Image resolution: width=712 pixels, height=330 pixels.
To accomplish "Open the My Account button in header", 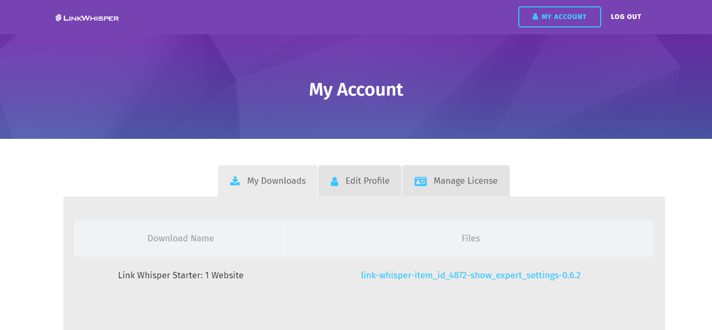I will pos(559,17).
